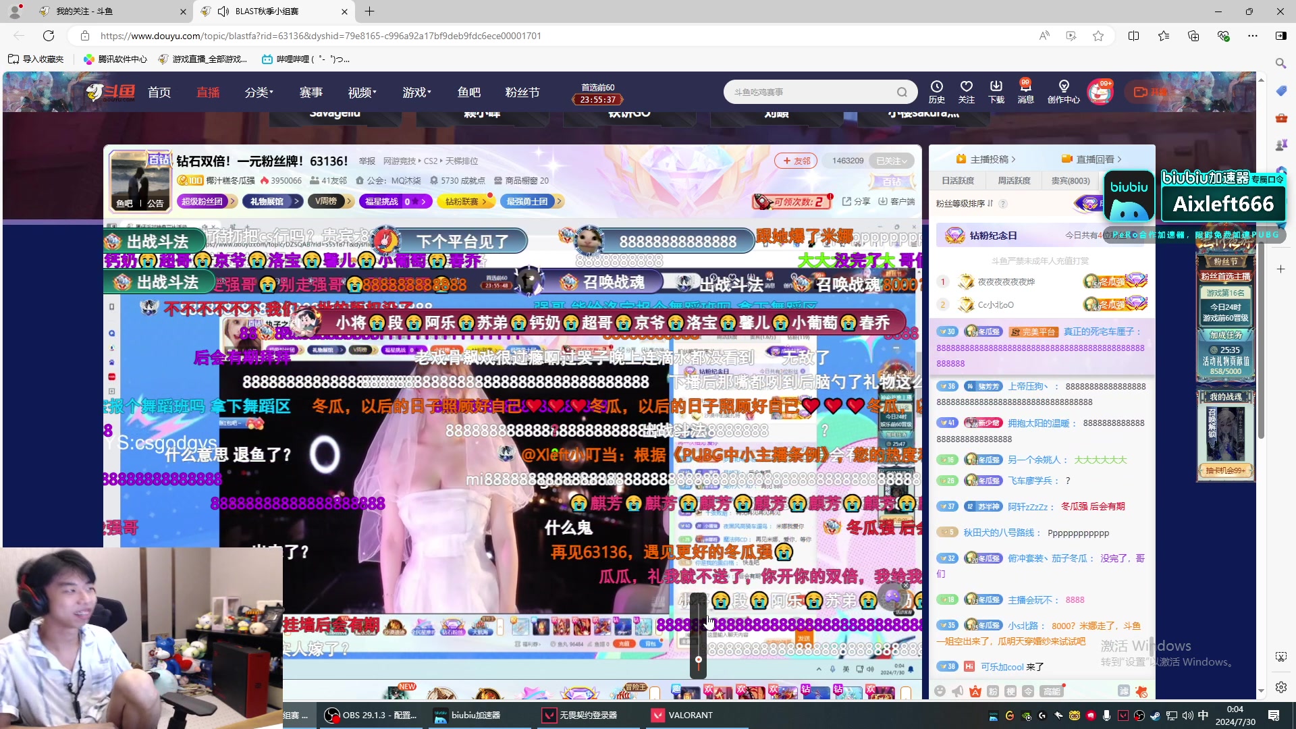Click the 福星挑战 button
The height and width of the screenshot is (729, 1296).
pyautogui.click(x=394, y=201)
